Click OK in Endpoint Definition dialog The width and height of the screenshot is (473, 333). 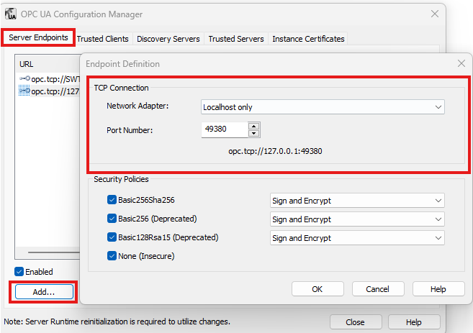pos(317,288)
